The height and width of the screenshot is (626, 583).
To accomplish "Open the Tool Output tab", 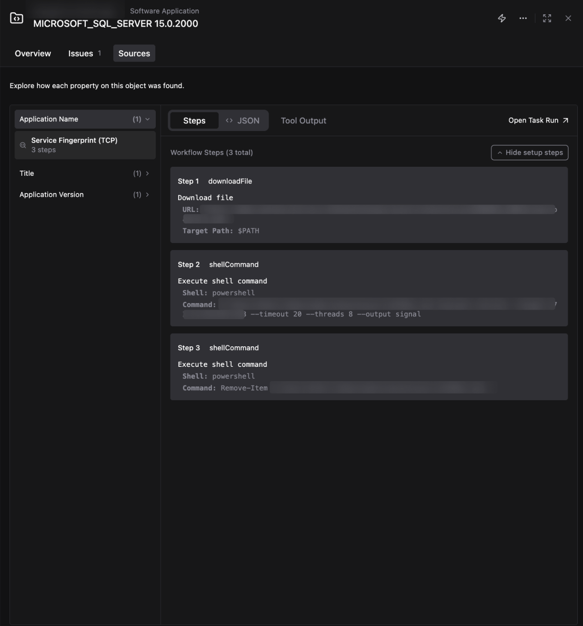I will click(303, 121).
